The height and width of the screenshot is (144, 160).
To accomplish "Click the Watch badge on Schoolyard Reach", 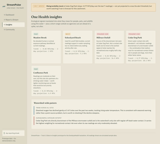I will click(x=68, y=34).
